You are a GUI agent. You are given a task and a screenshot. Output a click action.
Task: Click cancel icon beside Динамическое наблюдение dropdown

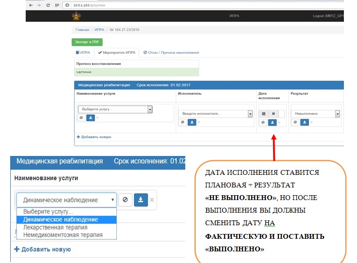coord(125,200)
